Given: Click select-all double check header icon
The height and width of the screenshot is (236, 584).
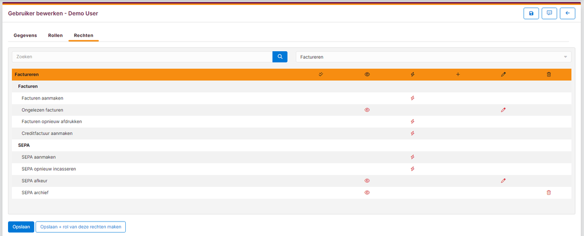Looking at the screenshot, I should pos(321,74).
